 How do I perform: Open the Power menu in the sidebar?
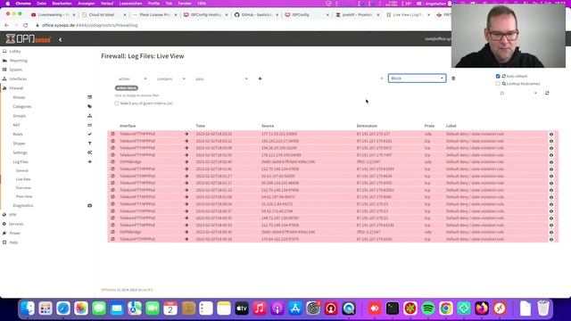(15, 234)
